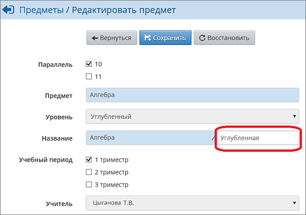Select the Углубленный level combo box

193,116
